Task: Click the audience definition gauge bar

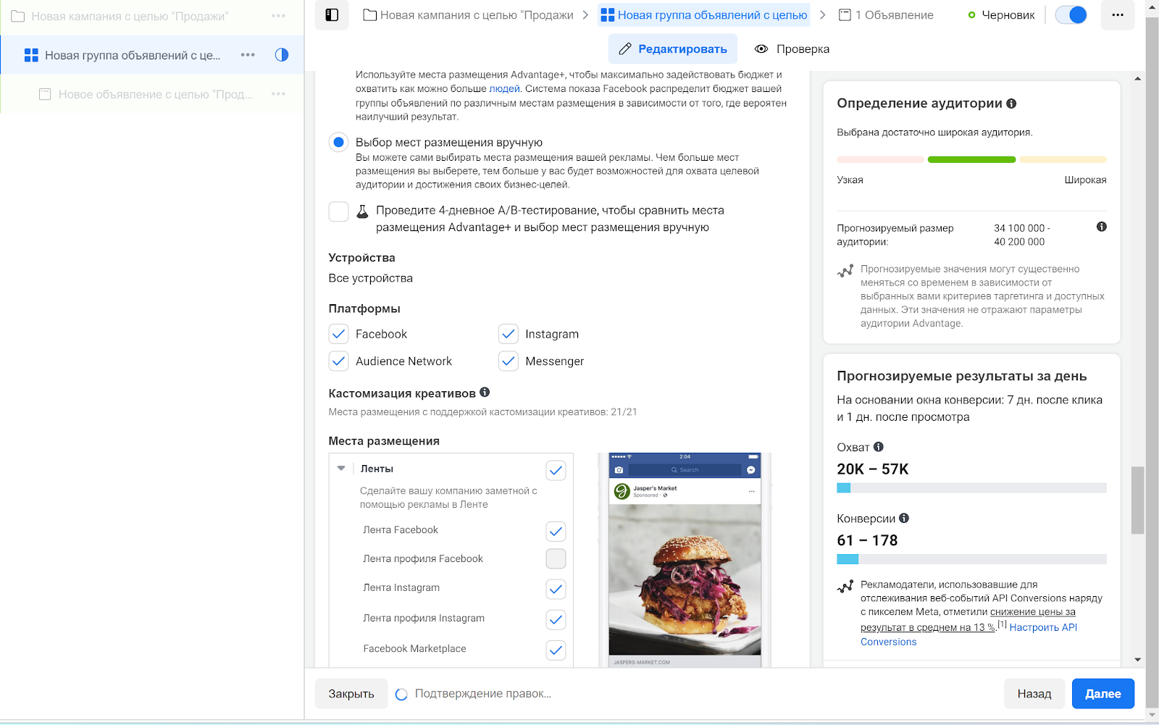Action: [x=971, y=159]
